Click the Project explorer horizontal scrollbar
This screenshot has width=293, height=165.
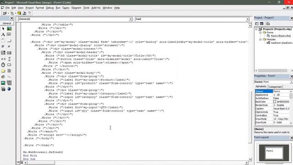click(273, 71)
